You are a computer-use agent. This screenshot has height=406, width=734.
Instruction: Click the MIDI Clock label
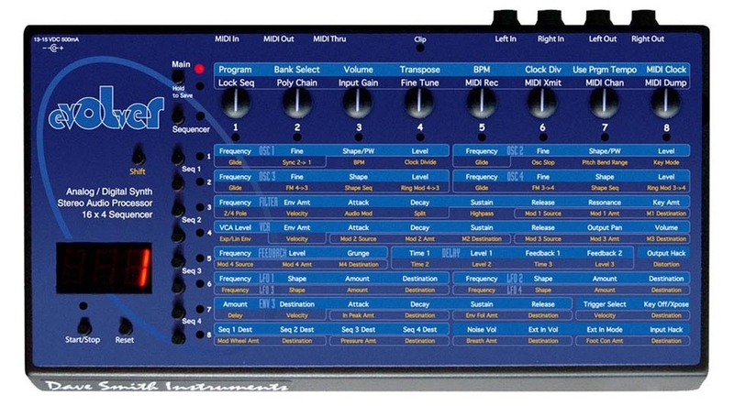coord(666,70)
